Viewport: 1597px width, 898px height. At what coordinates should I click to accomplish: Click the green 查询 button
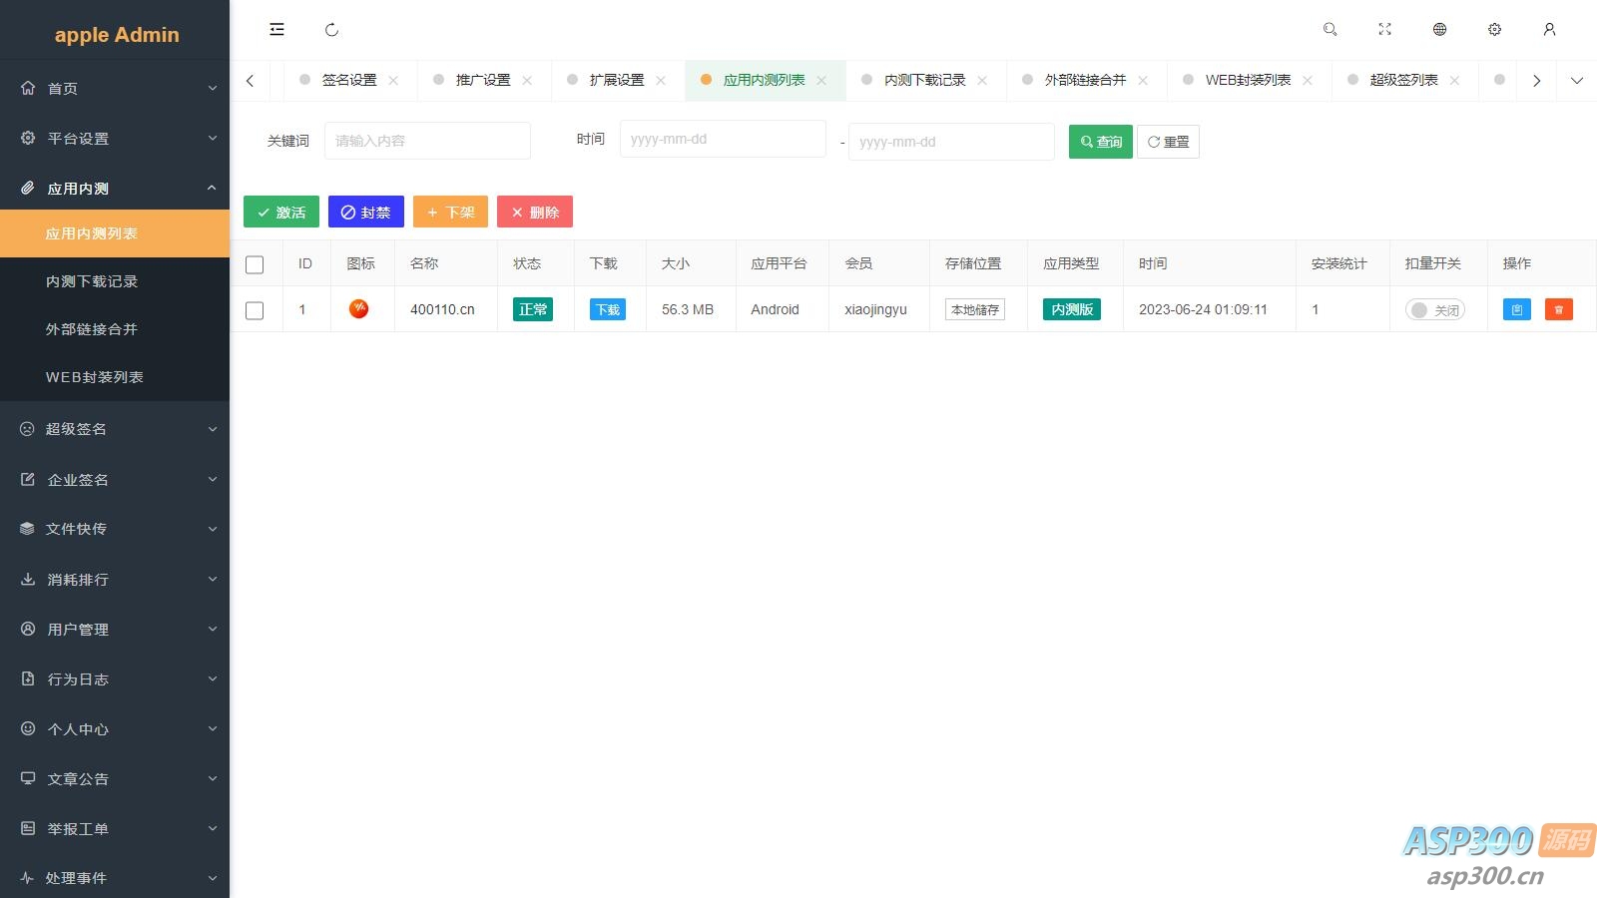[1100, 142]
